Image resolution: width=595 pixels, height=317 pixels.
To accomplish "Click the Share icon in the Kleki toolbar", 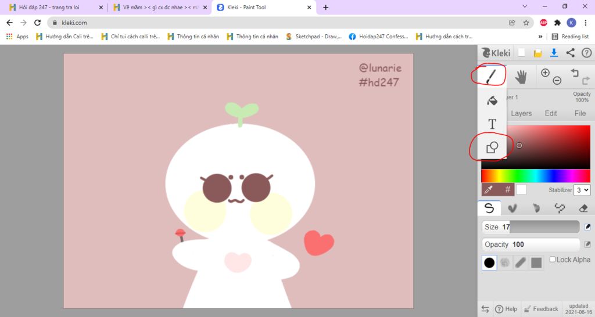I will click(x=571, y=53).
